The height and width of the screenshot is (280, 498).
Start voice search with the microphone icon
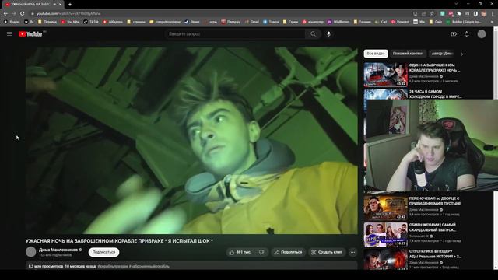tap(328, 34)
